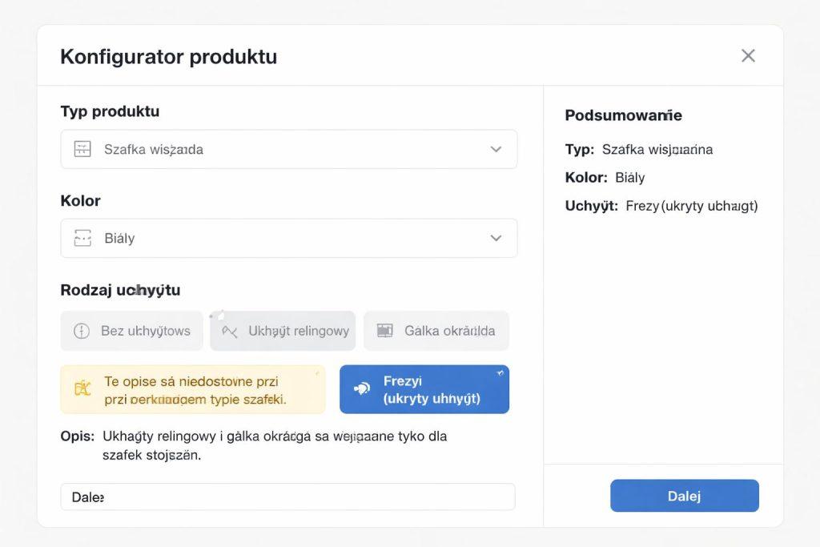Click the Podsumowanie summary heading

click(x=623, y=115)
